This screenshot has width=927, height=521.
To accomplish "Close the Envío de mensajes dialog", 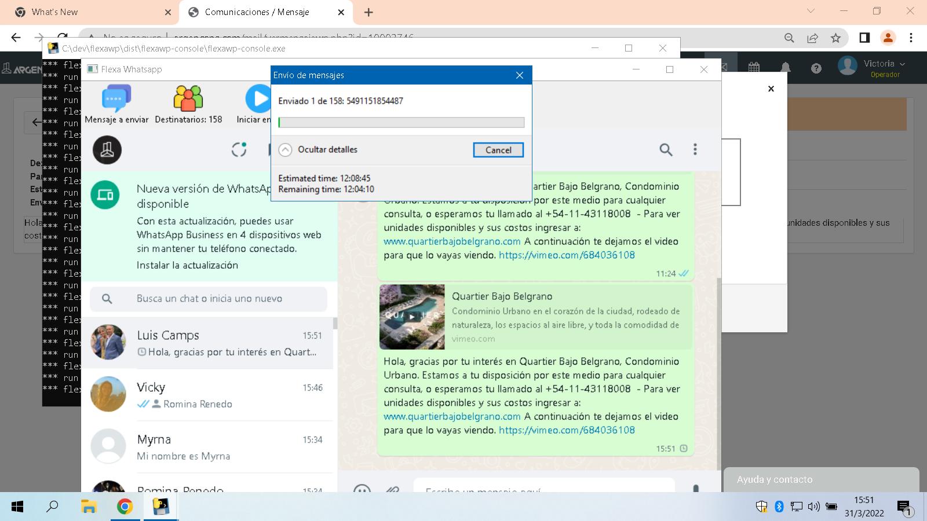I will 520,75.
